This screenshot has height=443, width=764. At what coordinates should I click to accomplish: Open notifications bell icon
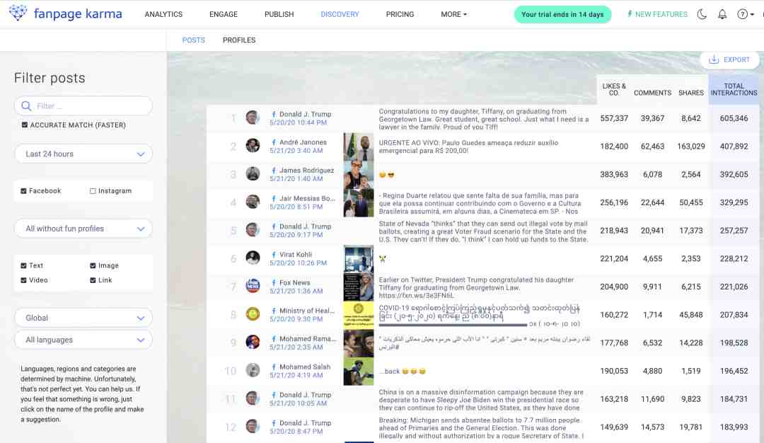[722, 14]
